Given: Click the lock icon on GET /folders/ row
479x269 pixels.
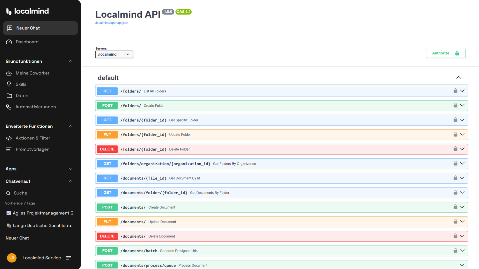Looking at the screenshot, I should (455, 91).
